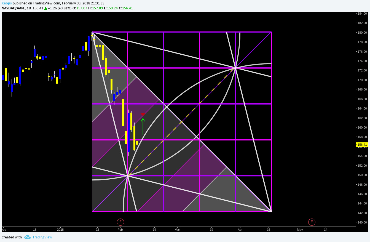Click the TradingView cloud logo icon
This screenshot has height=242, width=370.
click(x=27, y=237)
